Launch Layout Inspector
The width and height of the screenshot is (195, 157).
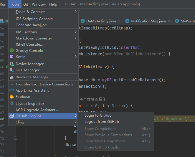click(43, 104)
